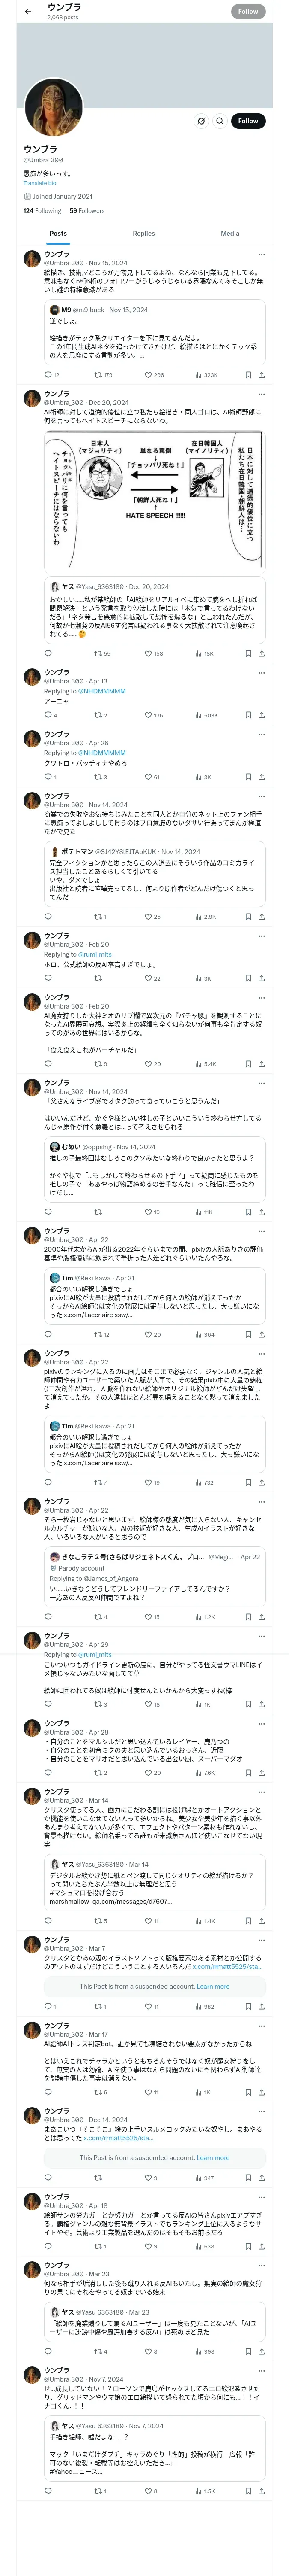The height and width of the screenshot is (2576, 289).
Task: Open profile search magnifier icon
Action: (x=219, y=121)
